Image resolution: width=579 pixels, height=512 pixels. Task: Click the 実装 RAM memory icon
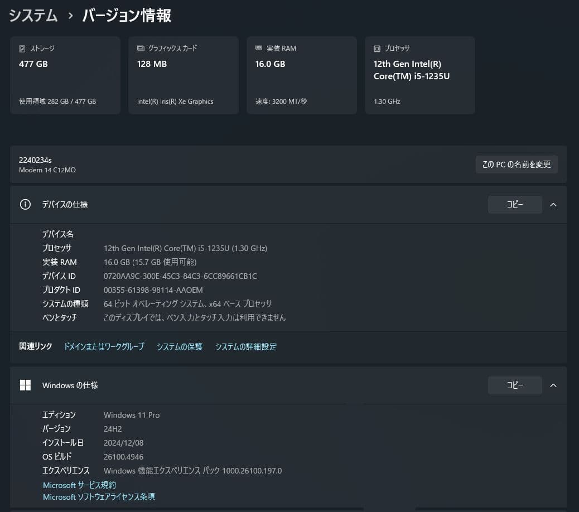point(259,48)
